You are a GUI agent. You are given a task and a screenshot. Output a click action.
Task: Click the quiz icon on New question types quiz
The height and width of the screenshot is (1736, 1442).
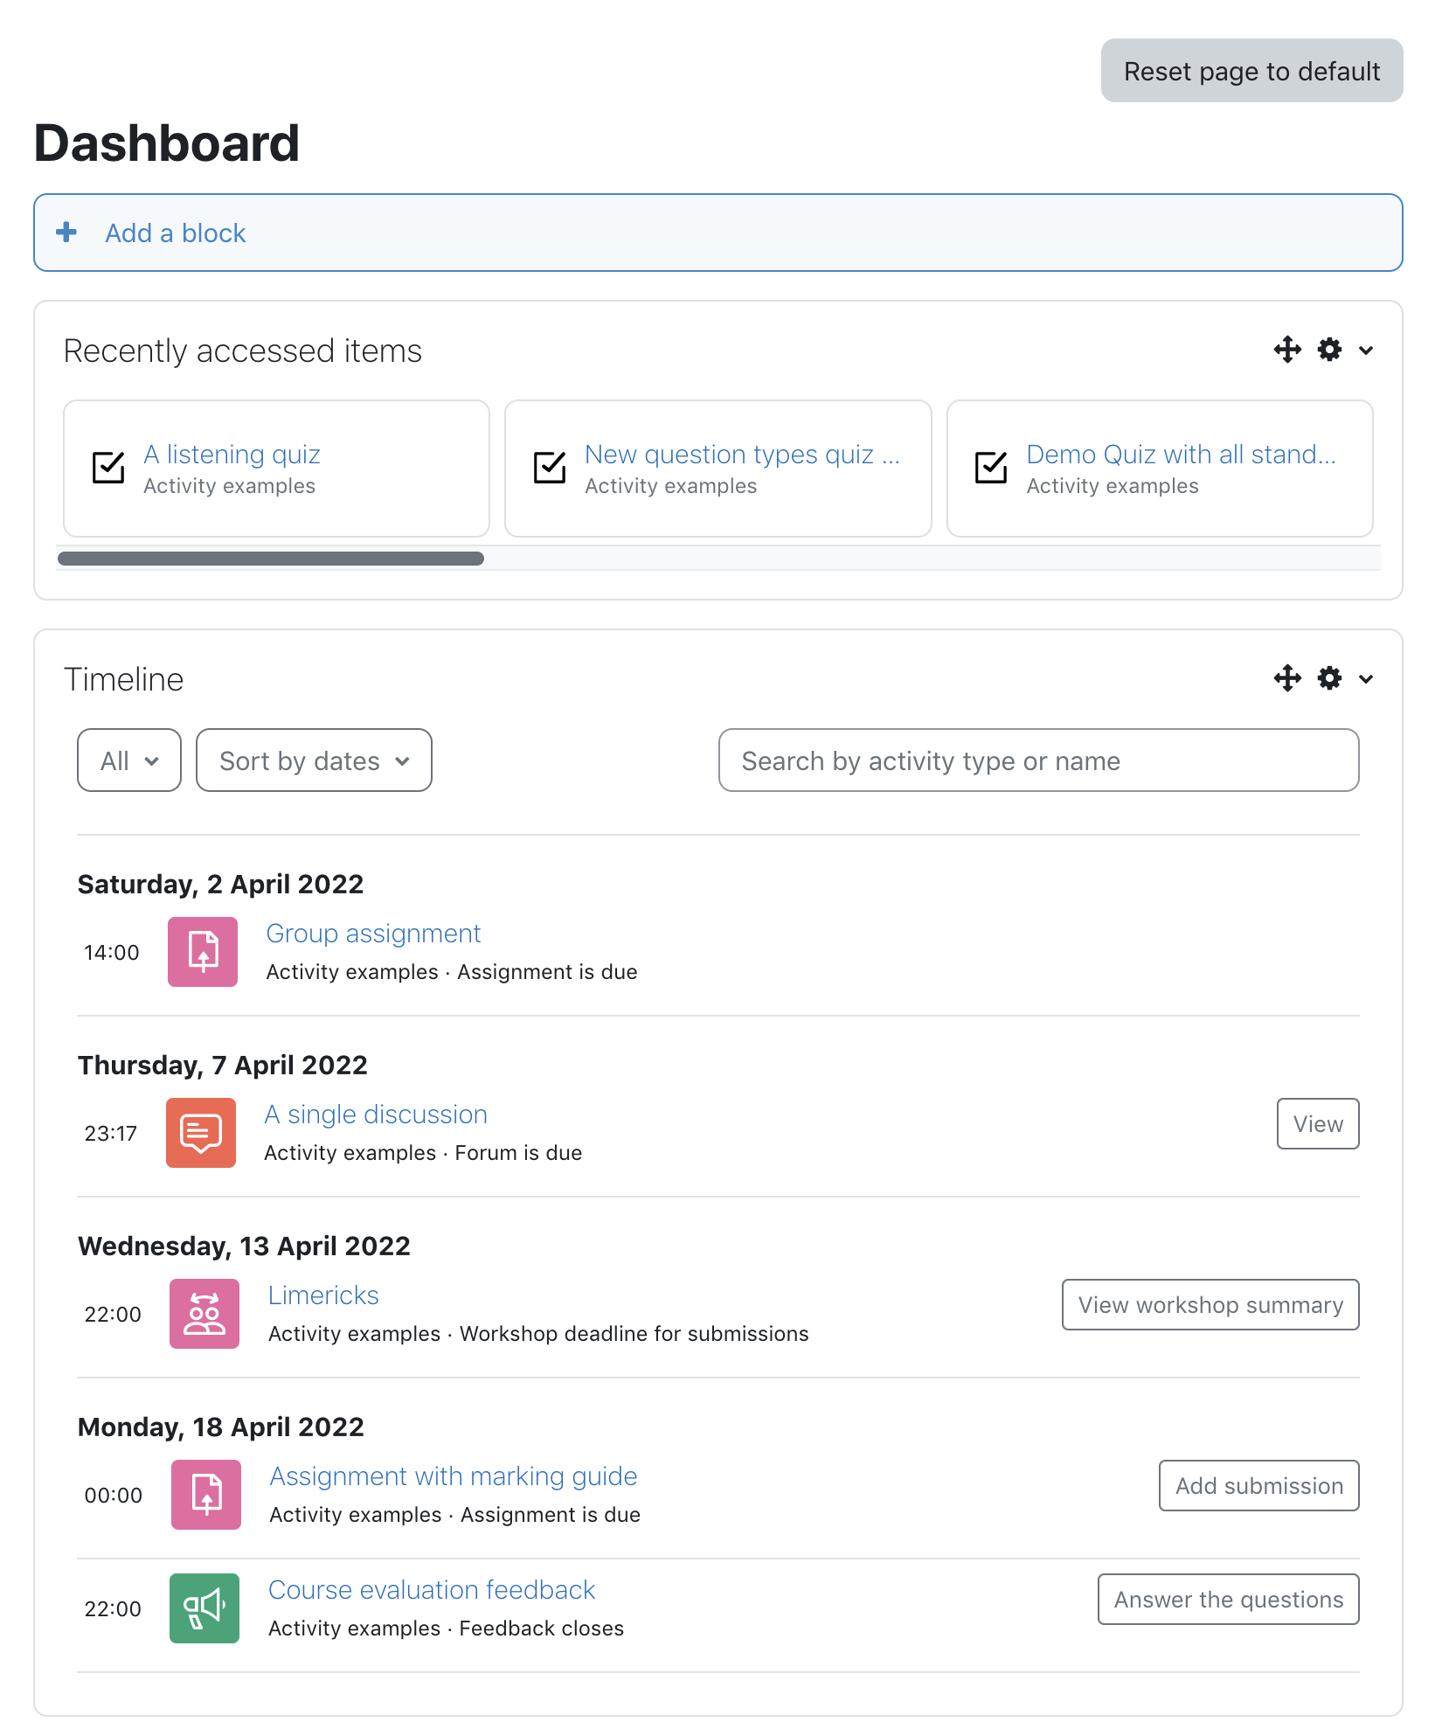click(550, 468)
